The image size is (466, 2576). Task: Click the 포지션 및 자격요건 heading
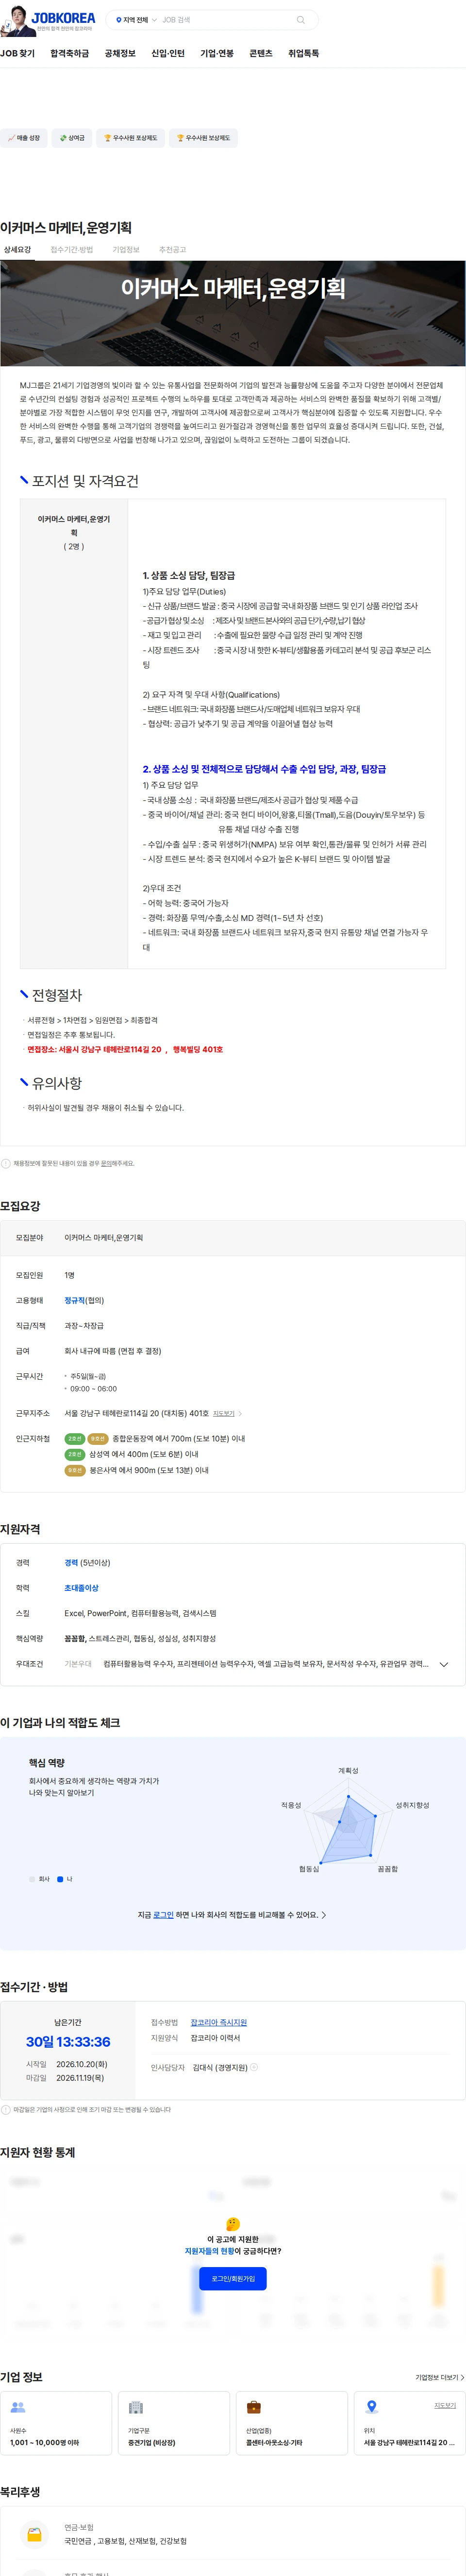[85, 481]
